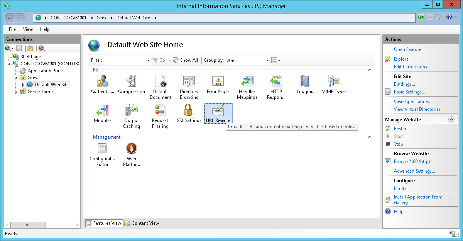Open the Logging feature
Viewport: 463px width, 241px height.
click(x=305, y=85)
